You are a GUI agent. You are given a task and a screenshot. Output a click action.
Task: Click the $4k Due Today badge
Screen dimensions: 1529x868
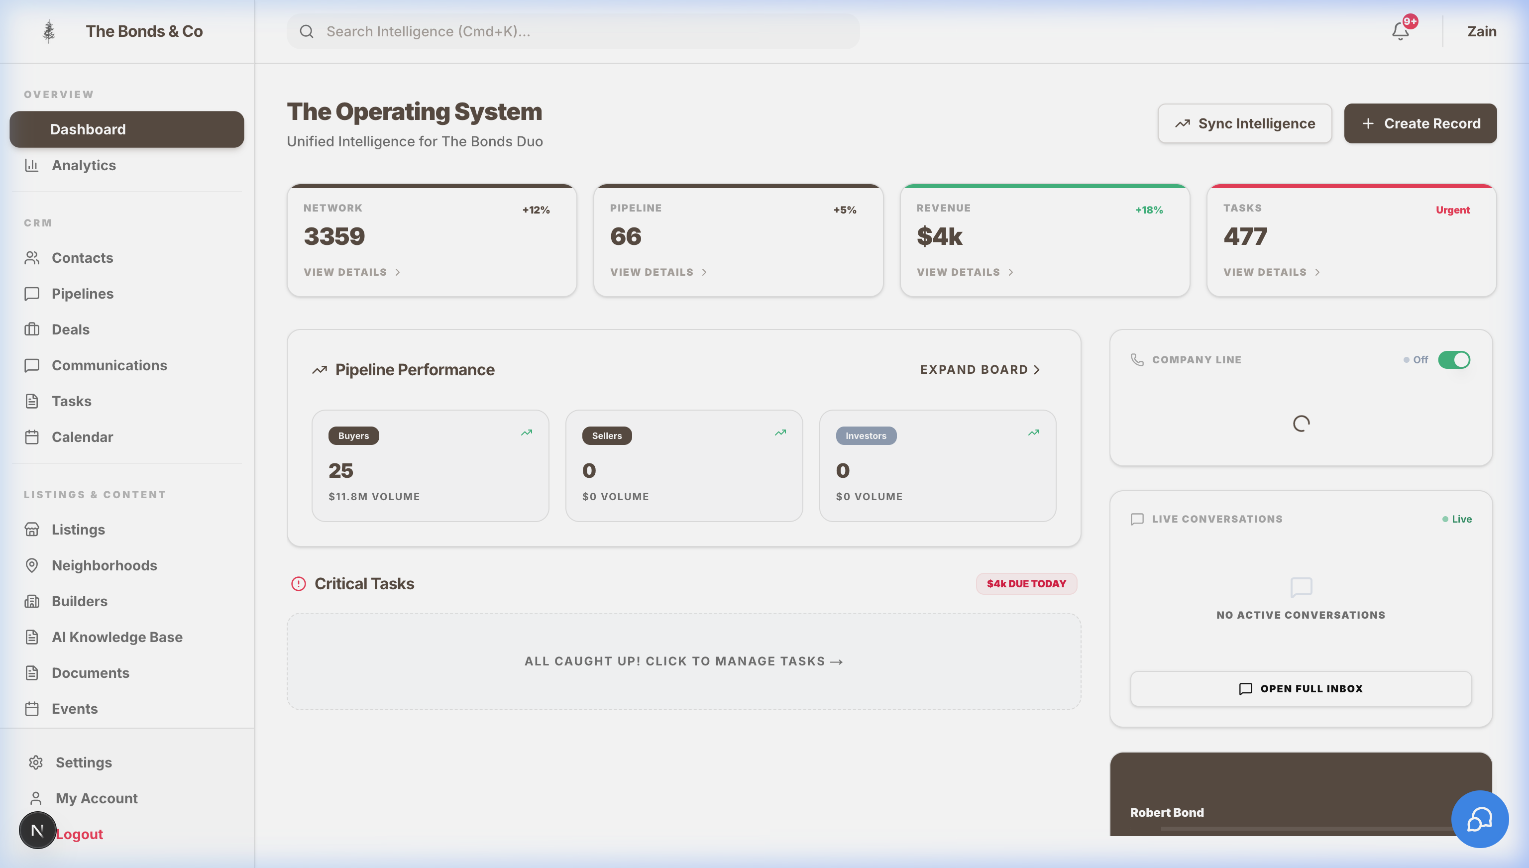[x=1026, y=584]
